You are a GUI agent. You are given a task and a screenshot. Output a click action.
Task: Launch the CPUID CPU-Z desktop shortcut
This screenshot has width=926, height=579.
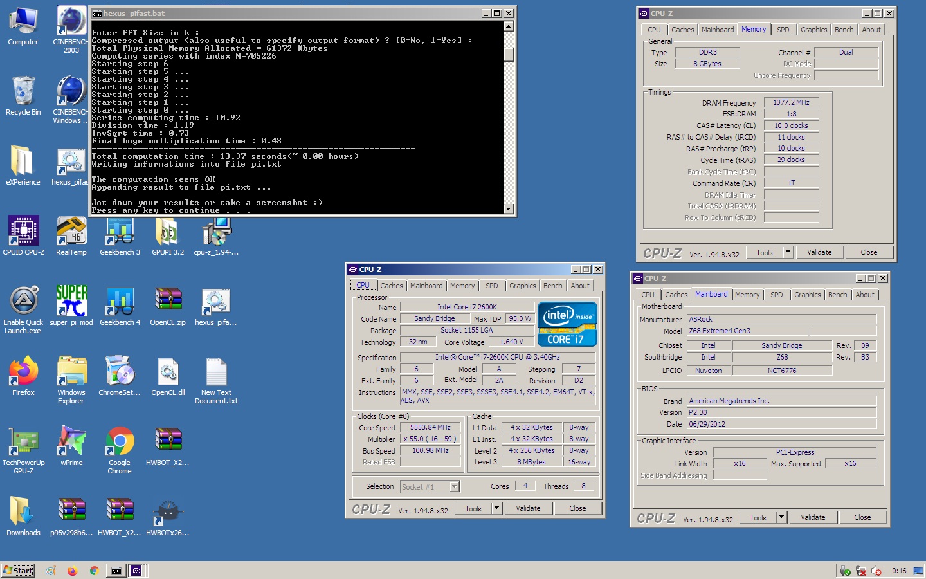23,237
